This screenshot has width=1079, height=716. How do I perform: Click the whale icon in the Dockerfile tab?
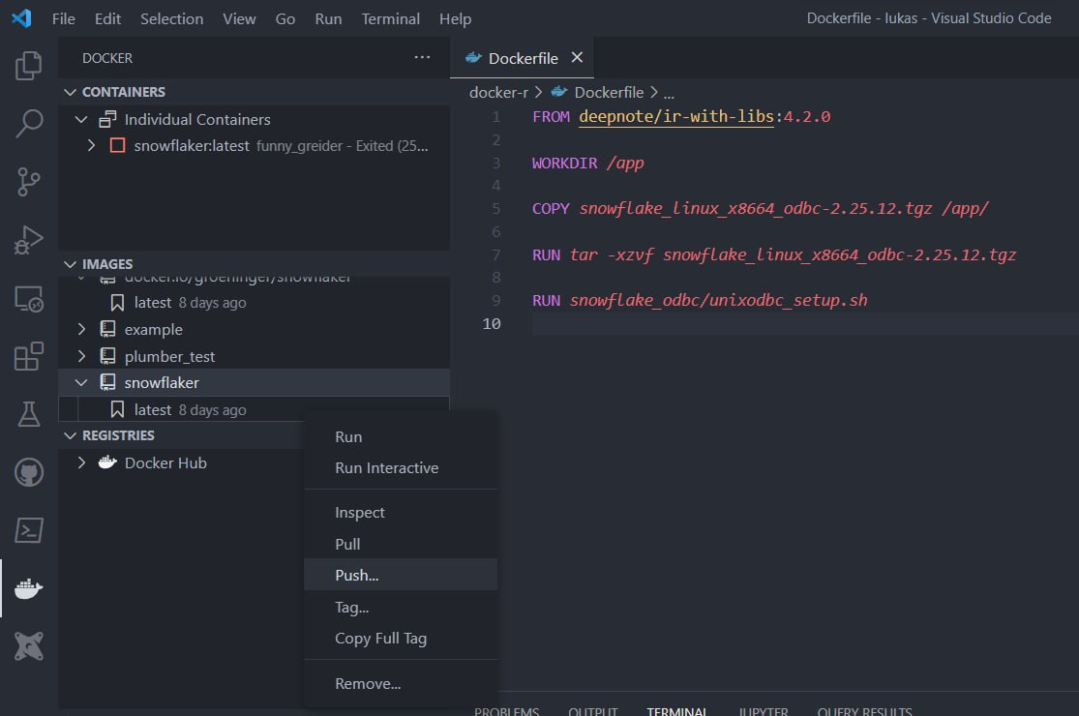pos(473,58)
